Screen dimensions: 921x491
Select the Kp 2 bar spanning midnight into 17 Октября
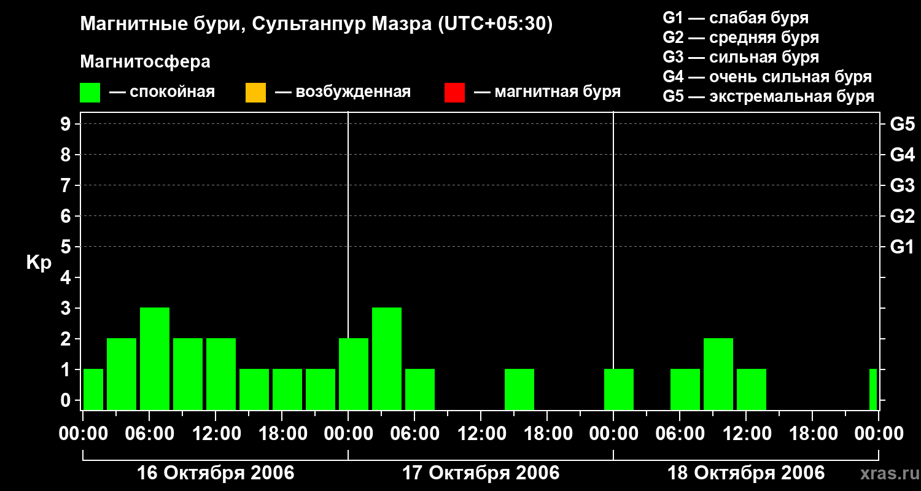pos(354,374)
